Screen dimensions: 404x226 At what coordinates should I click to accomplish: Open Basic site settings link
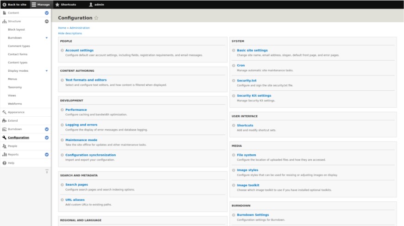click(252, 50)
